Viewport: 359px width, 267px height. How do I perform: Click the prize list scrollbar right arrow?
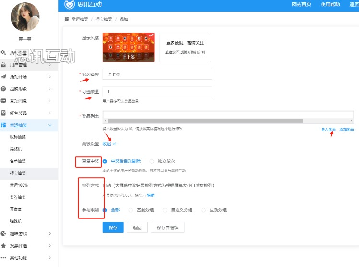[351, 121]
